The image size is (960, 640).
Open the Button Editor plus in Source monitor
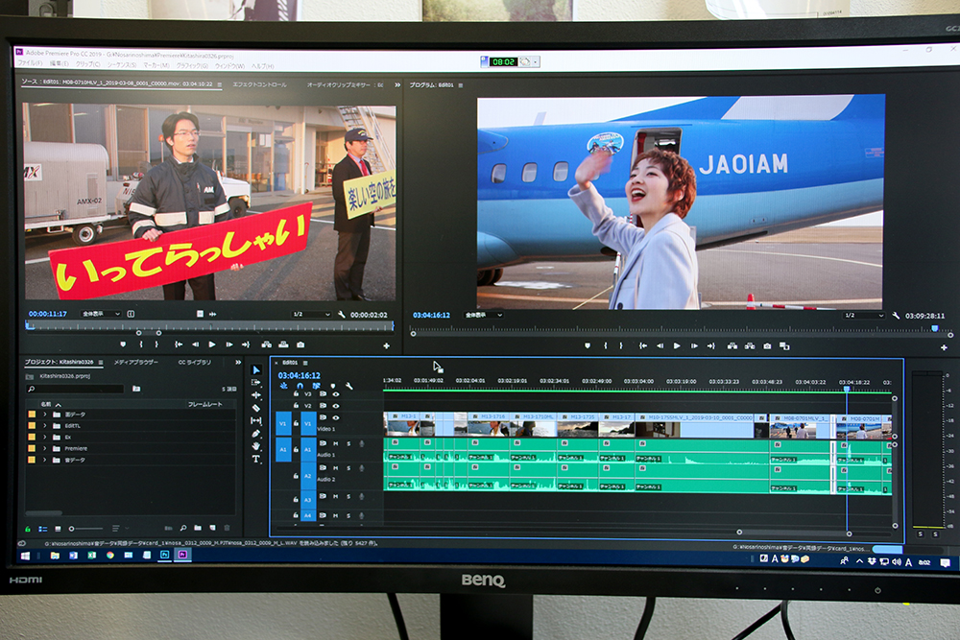[x=386, y=346]
